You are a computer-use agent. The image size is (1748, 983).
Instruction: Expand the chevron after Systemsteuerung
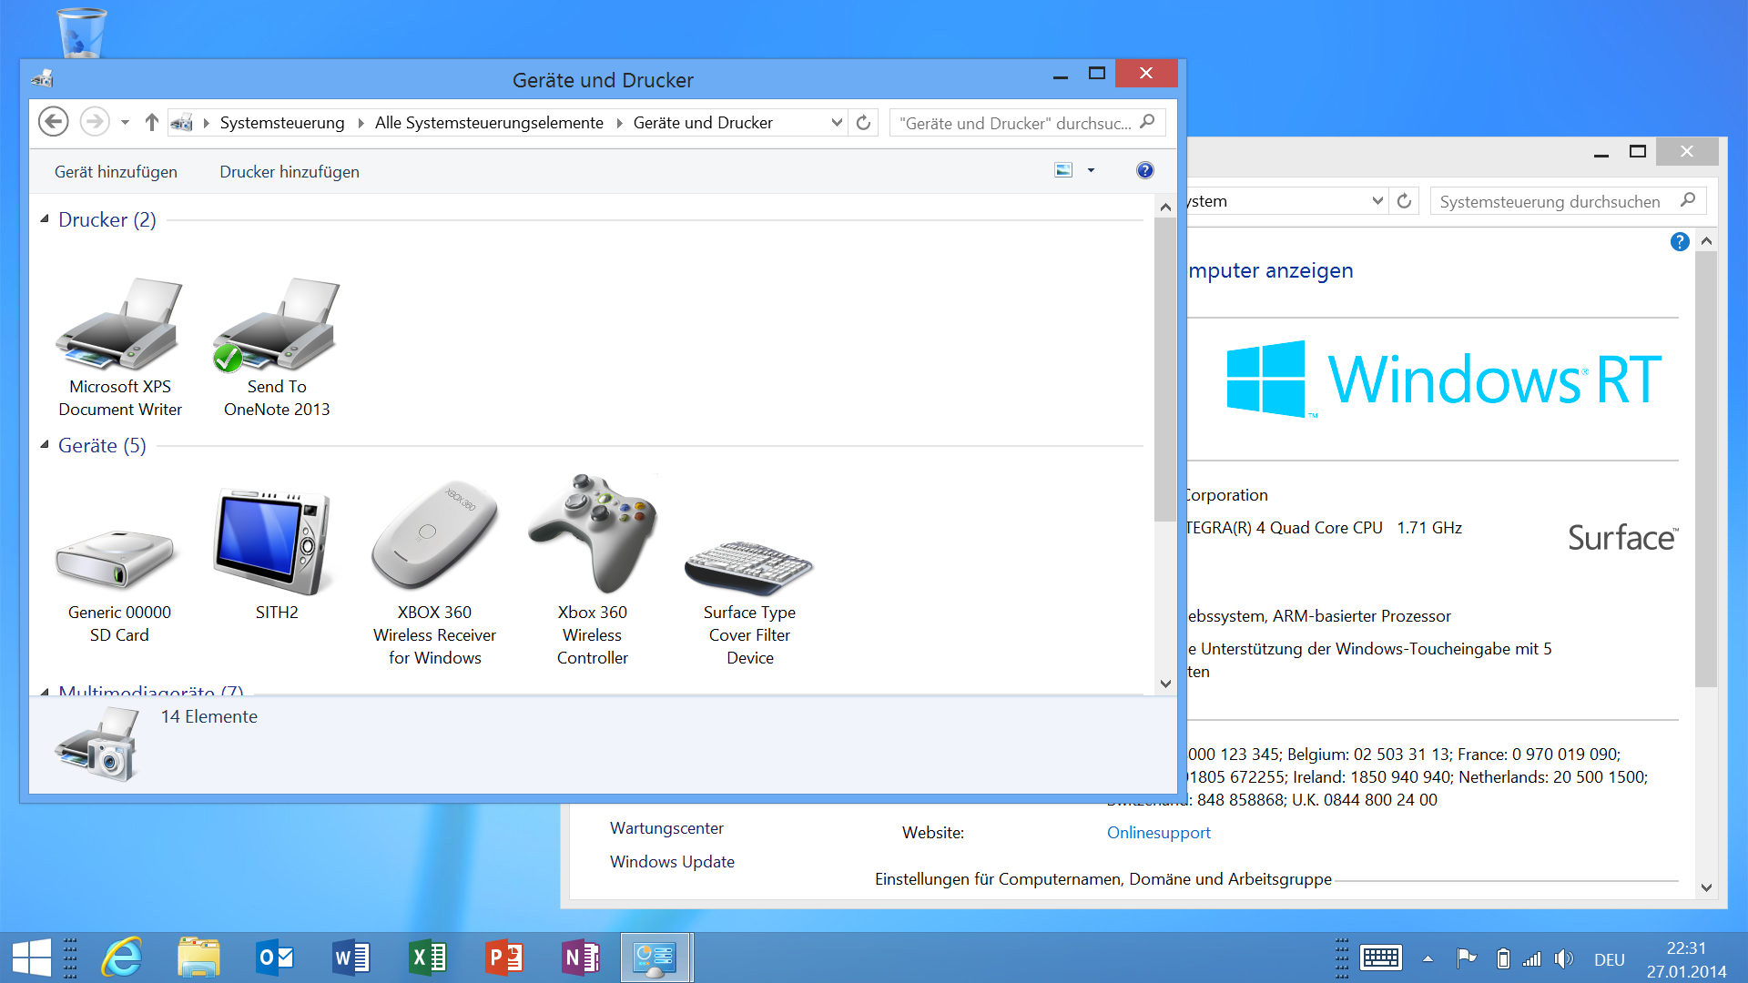(x=361, y=123)
